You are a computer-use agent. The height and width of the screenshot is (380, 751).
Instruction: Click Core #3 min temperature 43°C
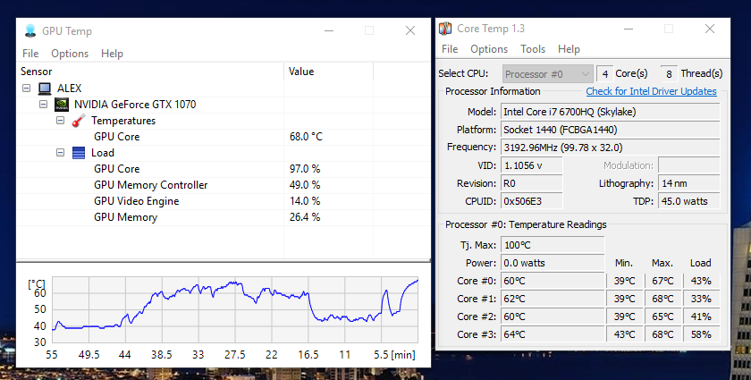click(625, 334)
